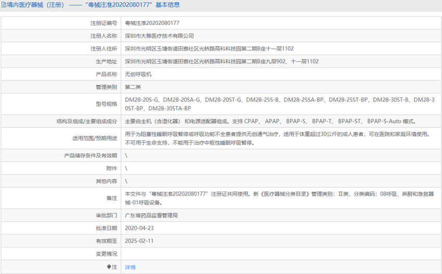442x274 pixels.
Task: Click the 其他内容 label
Action: click(106, 181)
